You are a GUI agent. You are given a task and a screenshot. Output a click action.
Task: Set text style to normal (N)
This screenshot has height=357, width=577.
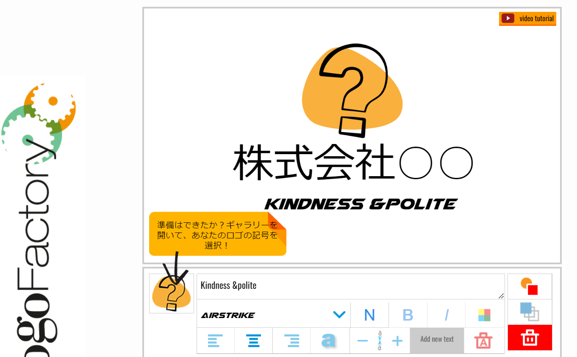coord(369,315)
